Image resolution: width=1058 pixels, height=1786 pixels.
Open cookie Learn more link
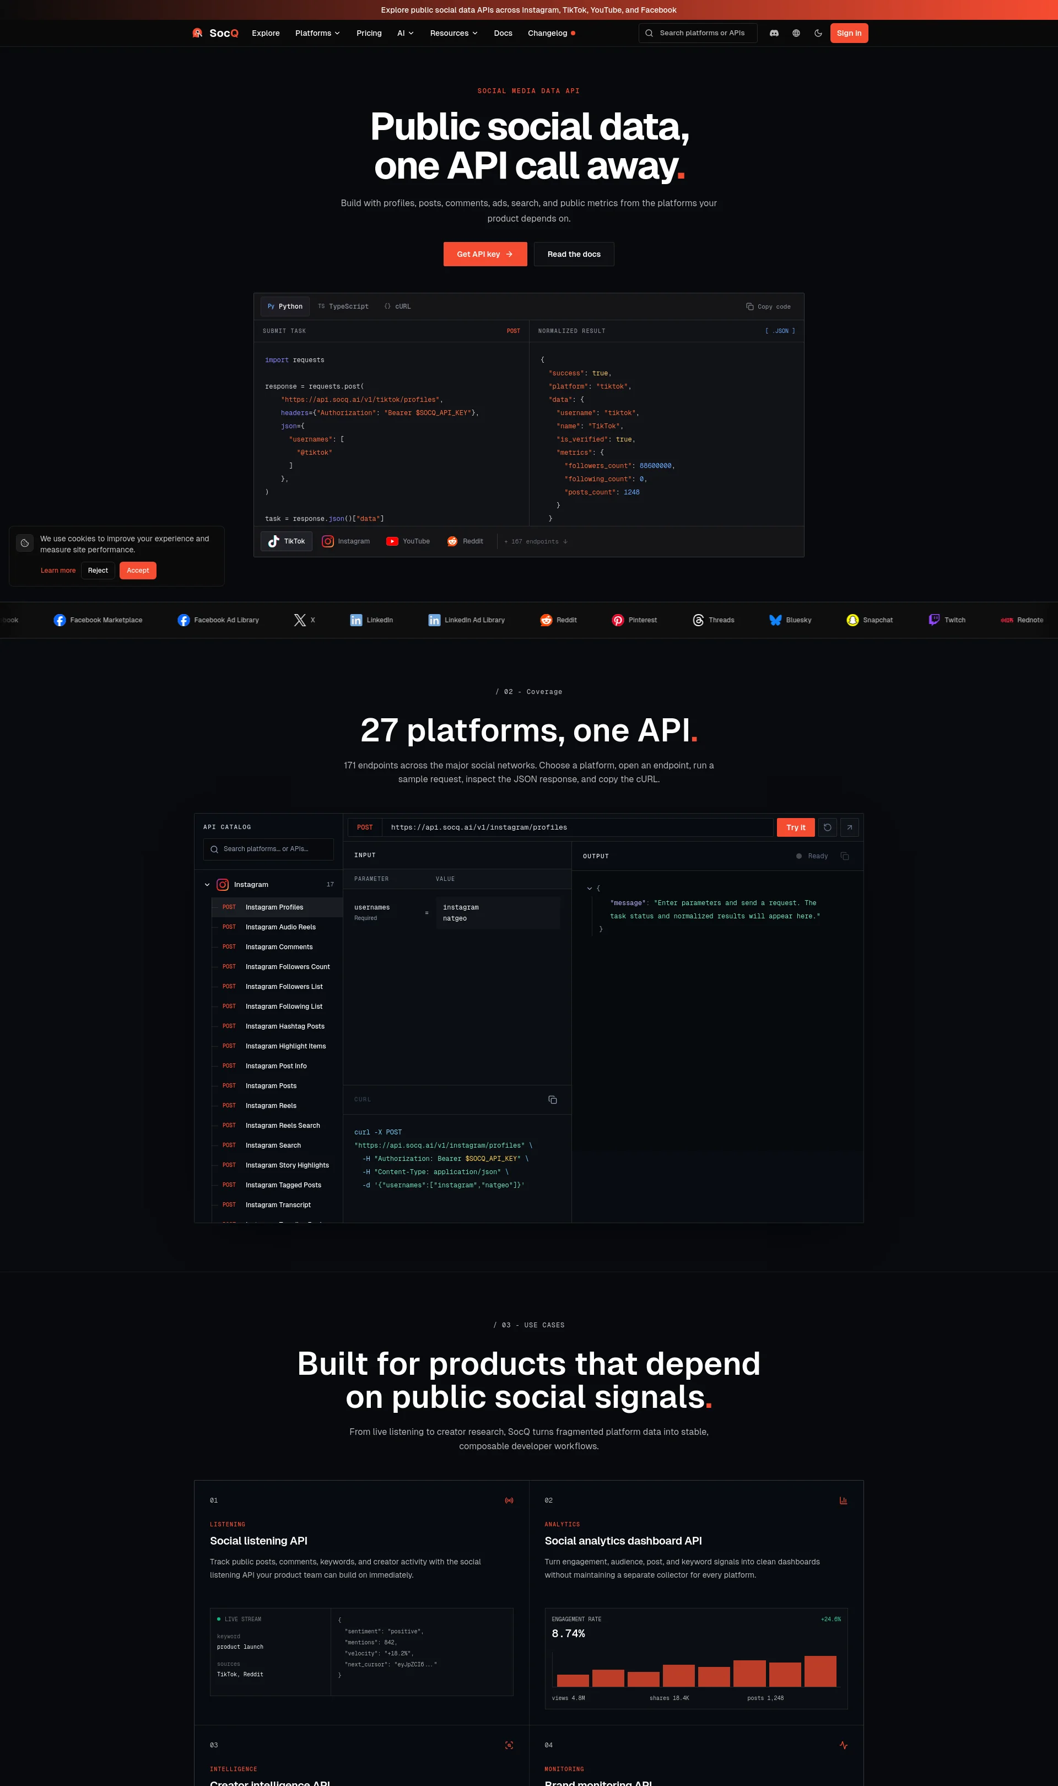tap(58, 571)
